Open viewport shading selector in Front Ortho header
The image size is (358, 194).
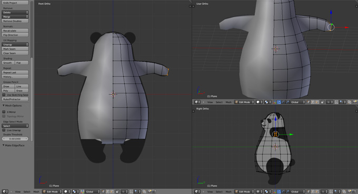(67, 191)
